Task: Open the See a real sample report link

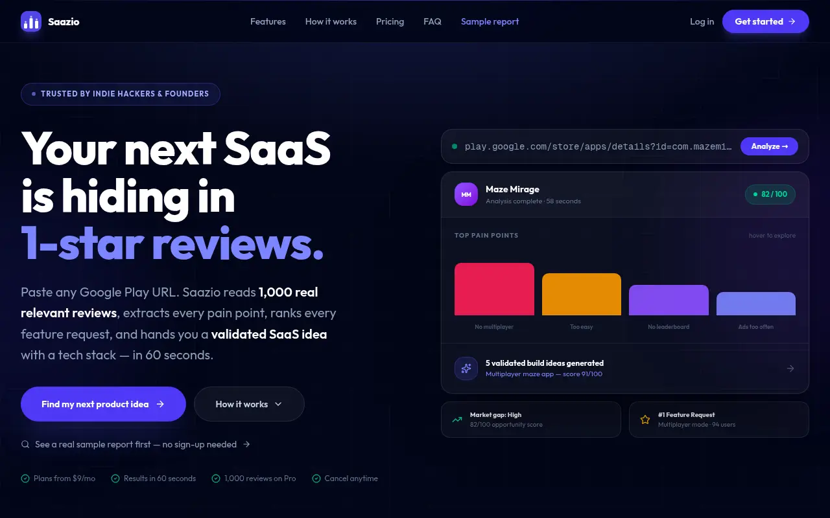Action: [x=136, y=444]
